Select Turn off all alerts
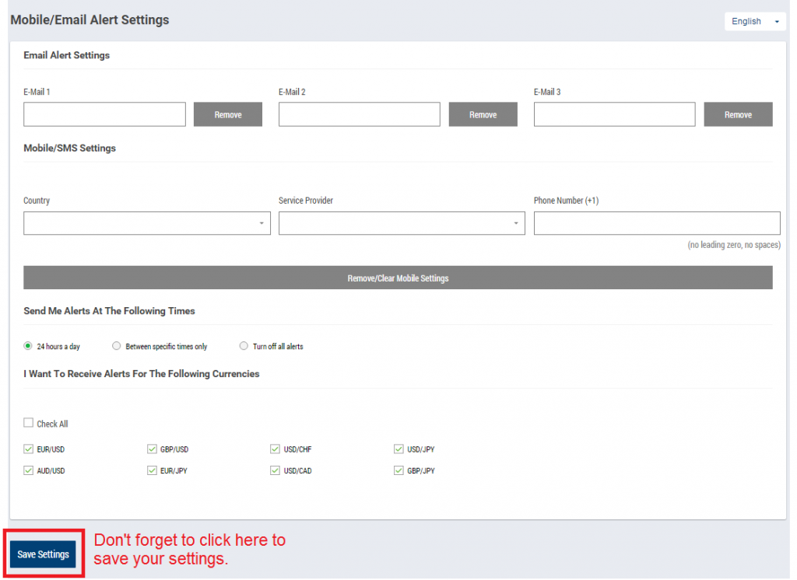Screen dimensions: 797x580 coord(244,346)
